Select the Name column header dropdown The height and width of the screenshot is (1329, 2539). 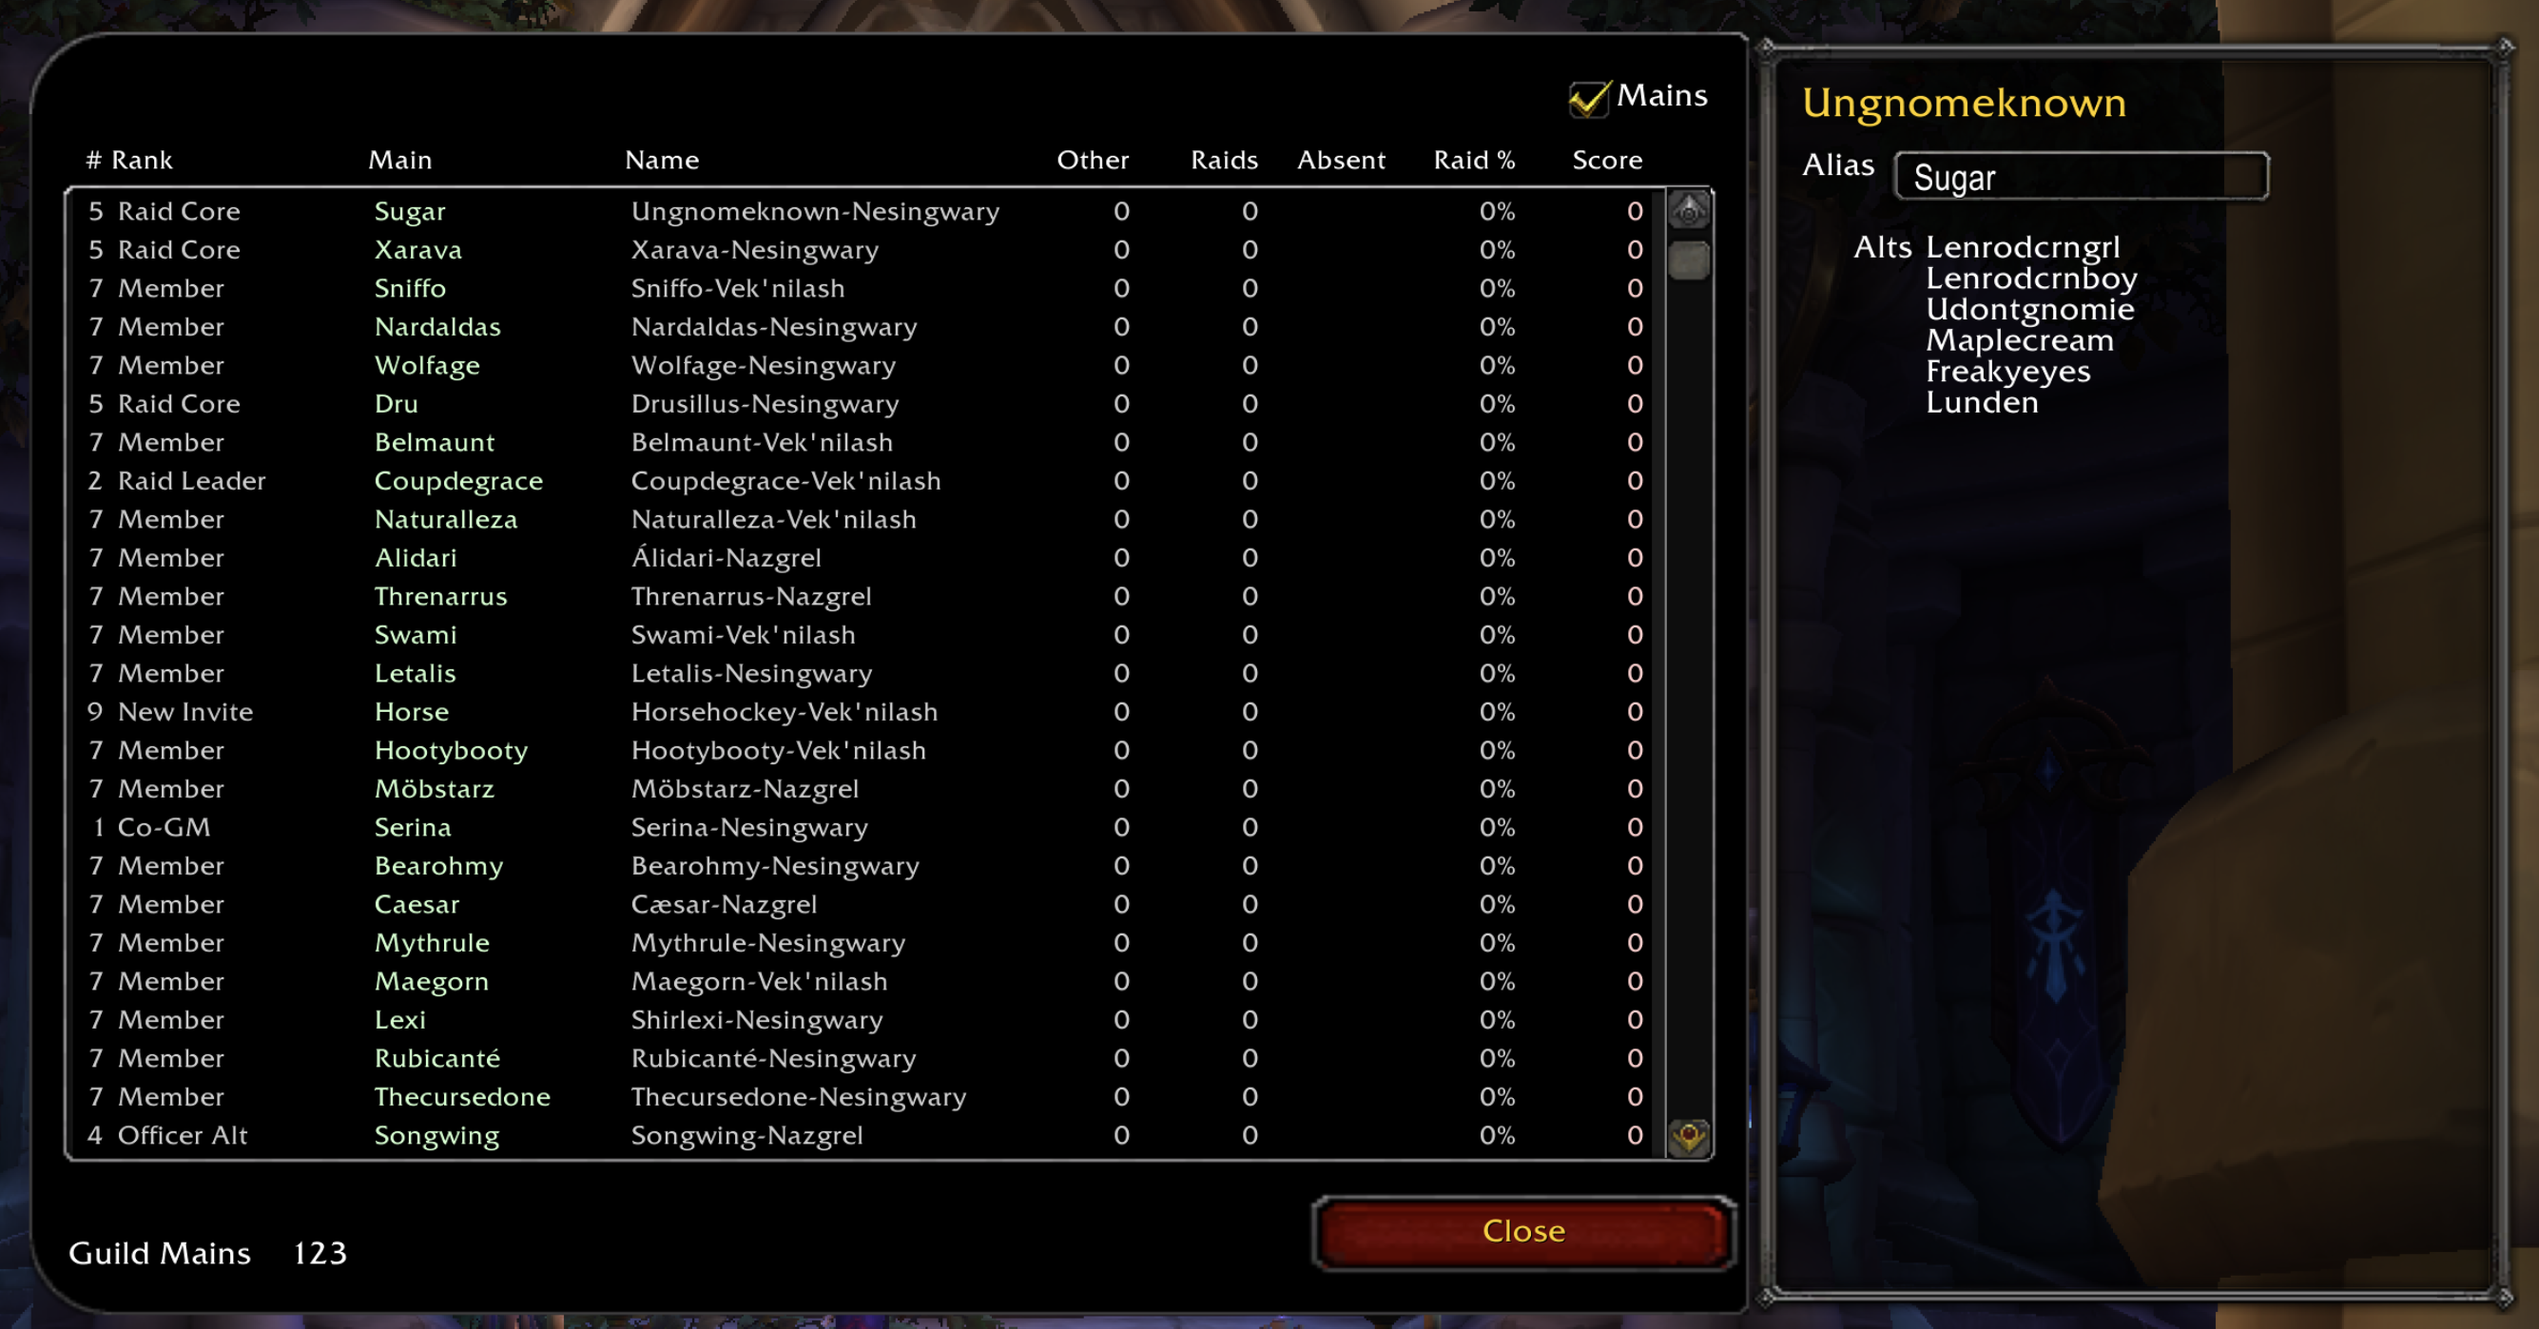[x=662, y=160]
